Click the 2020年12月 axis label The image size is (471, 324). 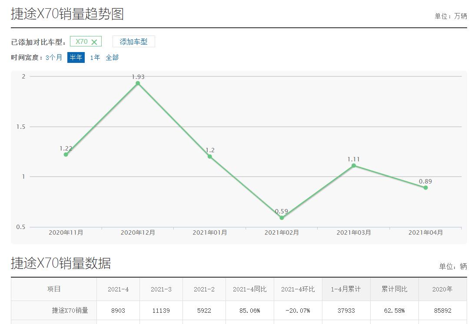(138, 232)
